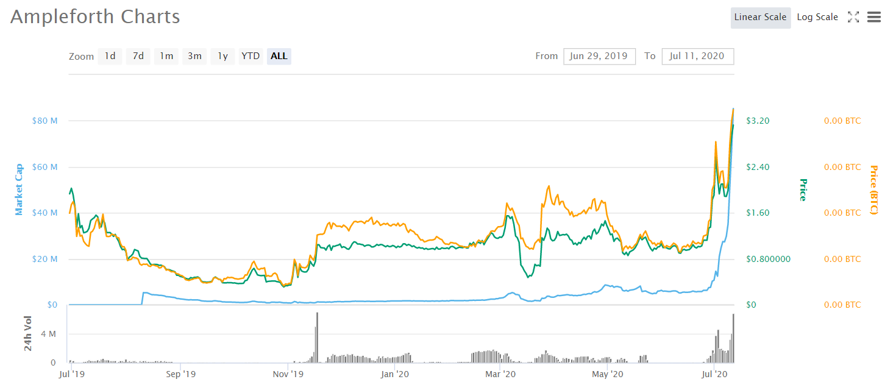
Task: Click the 4 M volume label
Action: click(49, 334)
